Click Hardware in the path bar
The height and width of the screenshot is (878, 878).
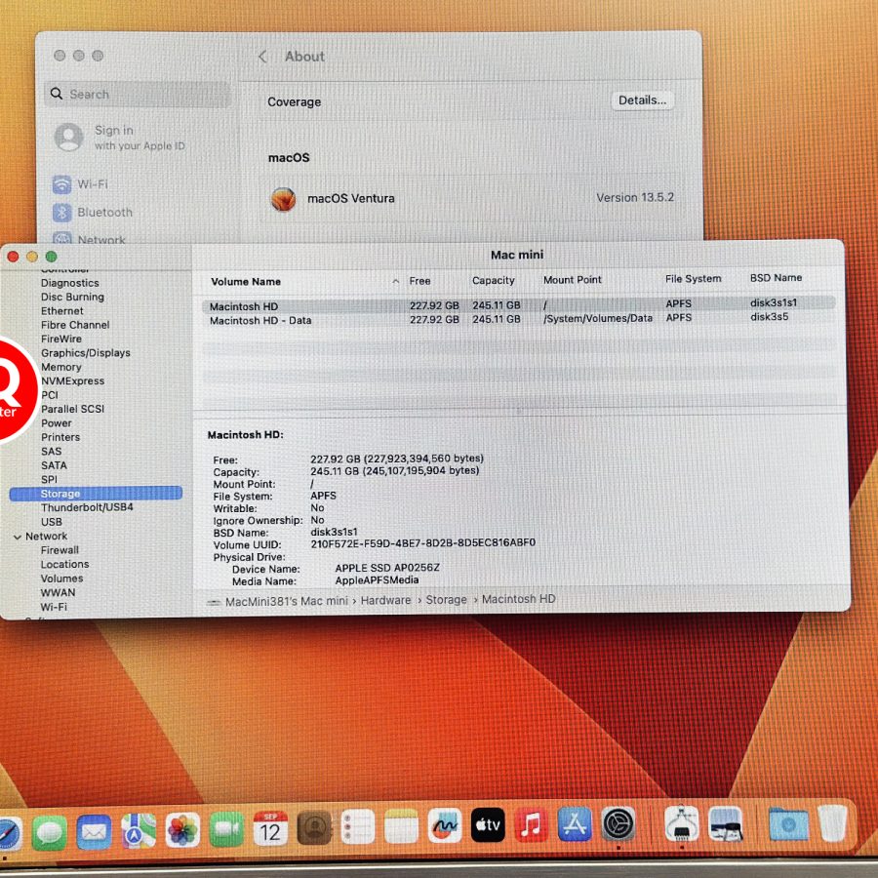[x=385, y=600]
